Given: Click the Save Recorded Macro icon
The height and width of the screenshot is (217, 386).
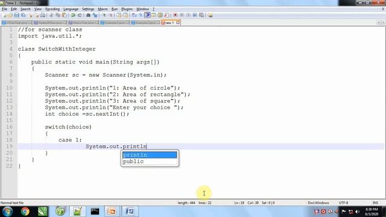Looking at the screenshot, I should 201,15.
